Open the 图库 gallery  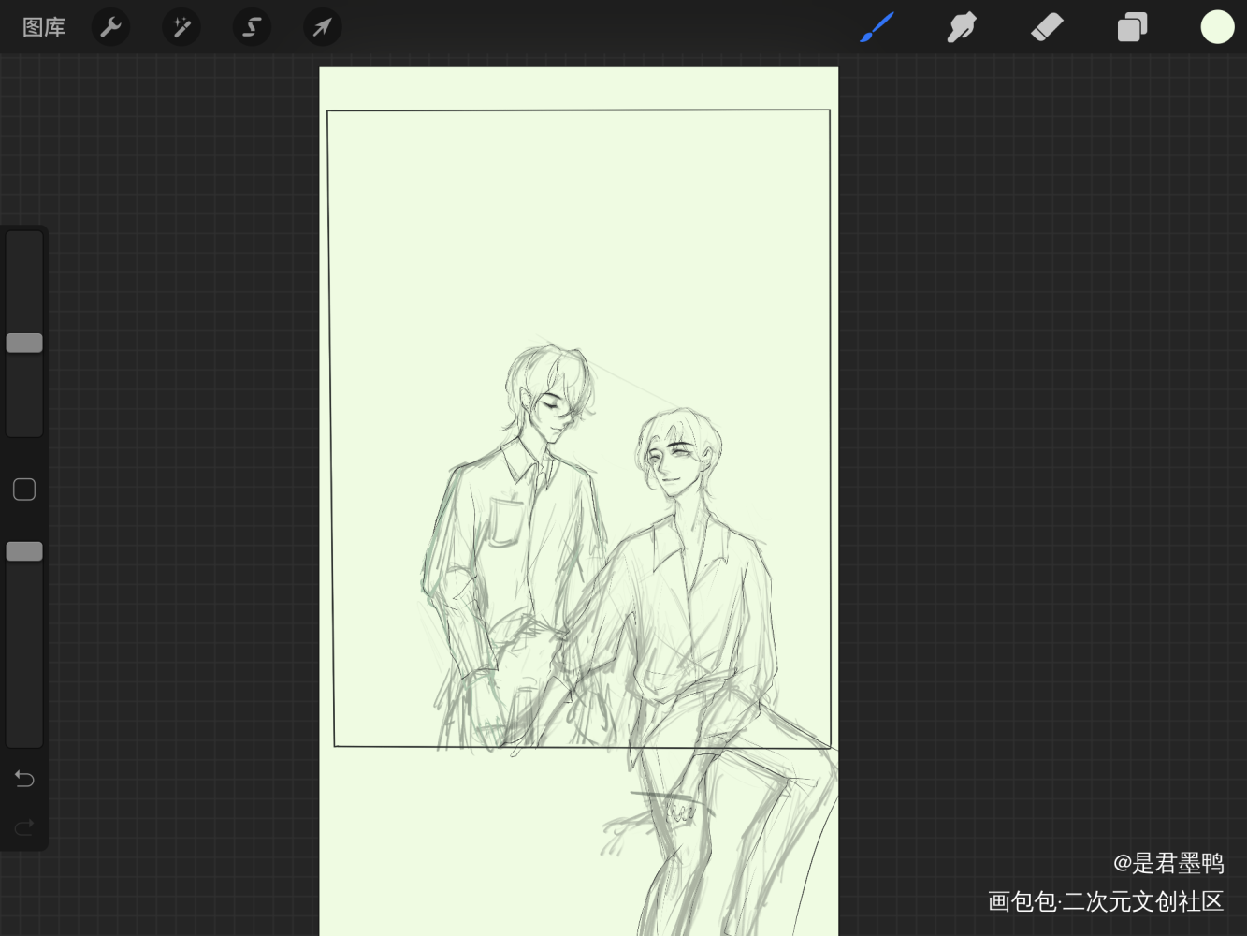pyautogui.click(x=44, y=27)
